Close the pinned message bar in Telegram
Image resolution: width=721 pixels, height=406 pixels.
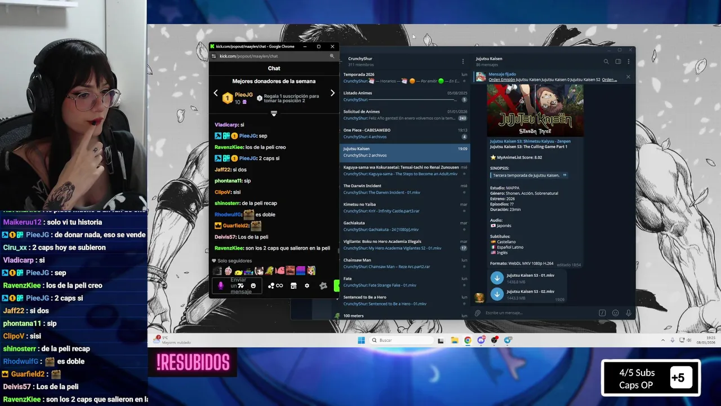point(628,77)
